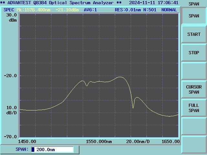The width and height of the screenshot is (207, 155).
Task: Select the Pk:1576.400nm peak wavelength readout
Action: 34,10
